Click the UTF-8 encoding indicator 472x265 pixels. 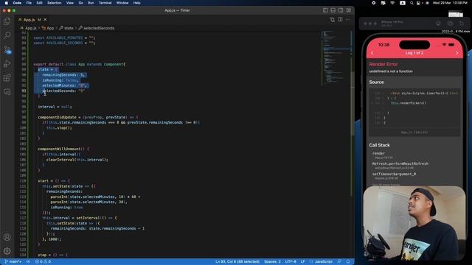pyautogui.click(x=291, y=262)
